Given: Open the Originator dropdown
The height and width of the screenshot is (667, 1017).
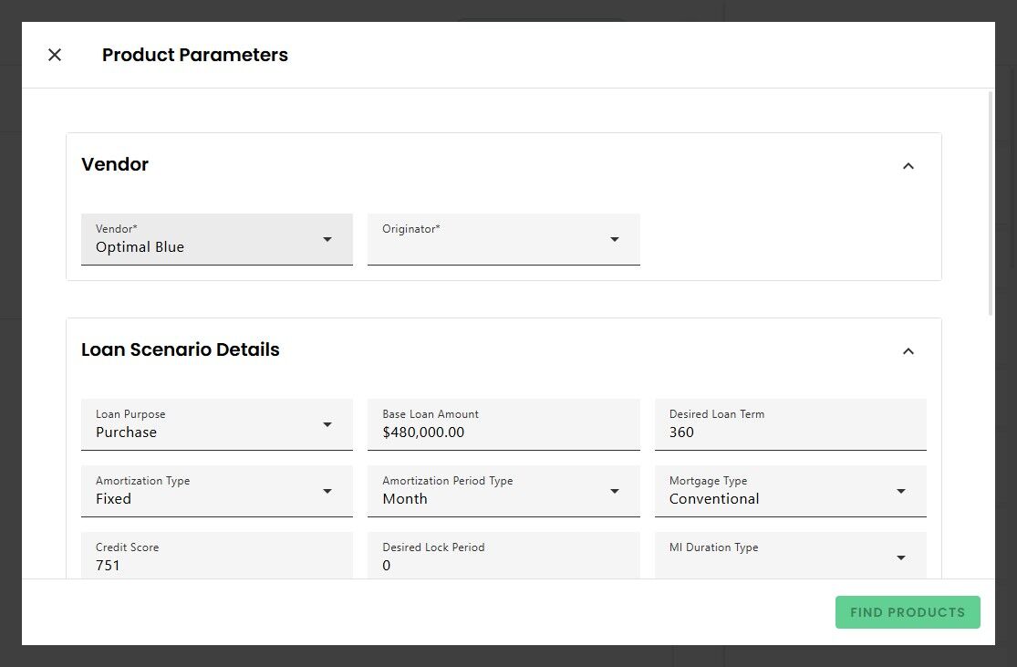Looking at the screenshot, I should tap(493, 239).
